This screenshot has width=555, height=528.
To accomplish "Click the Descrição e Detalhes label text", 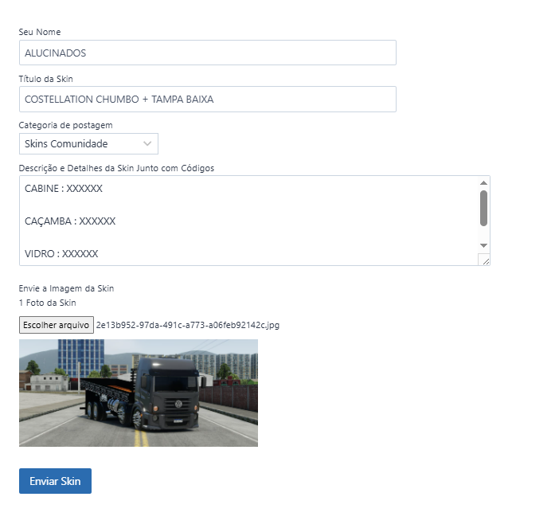I will pos(116,168).
